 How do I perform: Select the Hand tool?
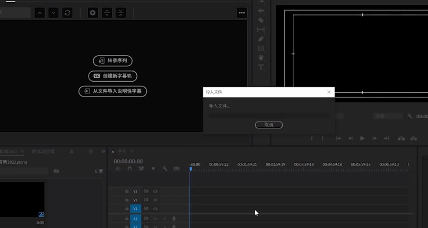[x=261, y=58]
